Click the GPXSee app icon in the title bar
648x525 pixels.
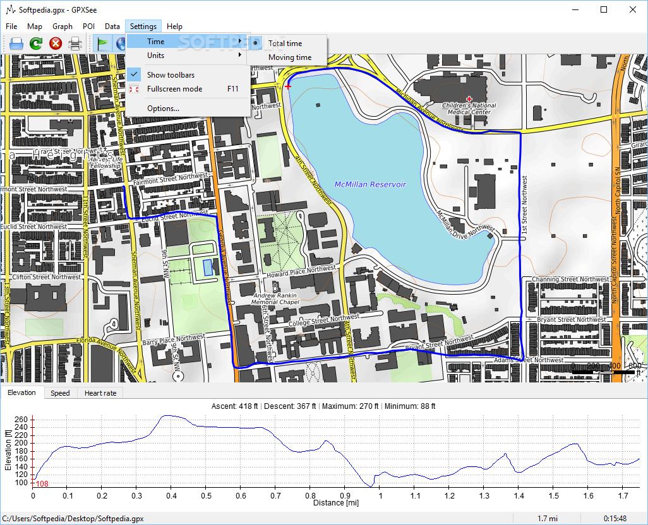point(11,9)
